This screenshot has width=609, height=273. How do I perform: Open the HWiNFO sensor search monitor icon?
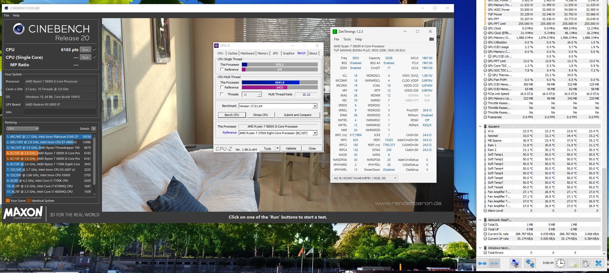[x=515, y=263]
